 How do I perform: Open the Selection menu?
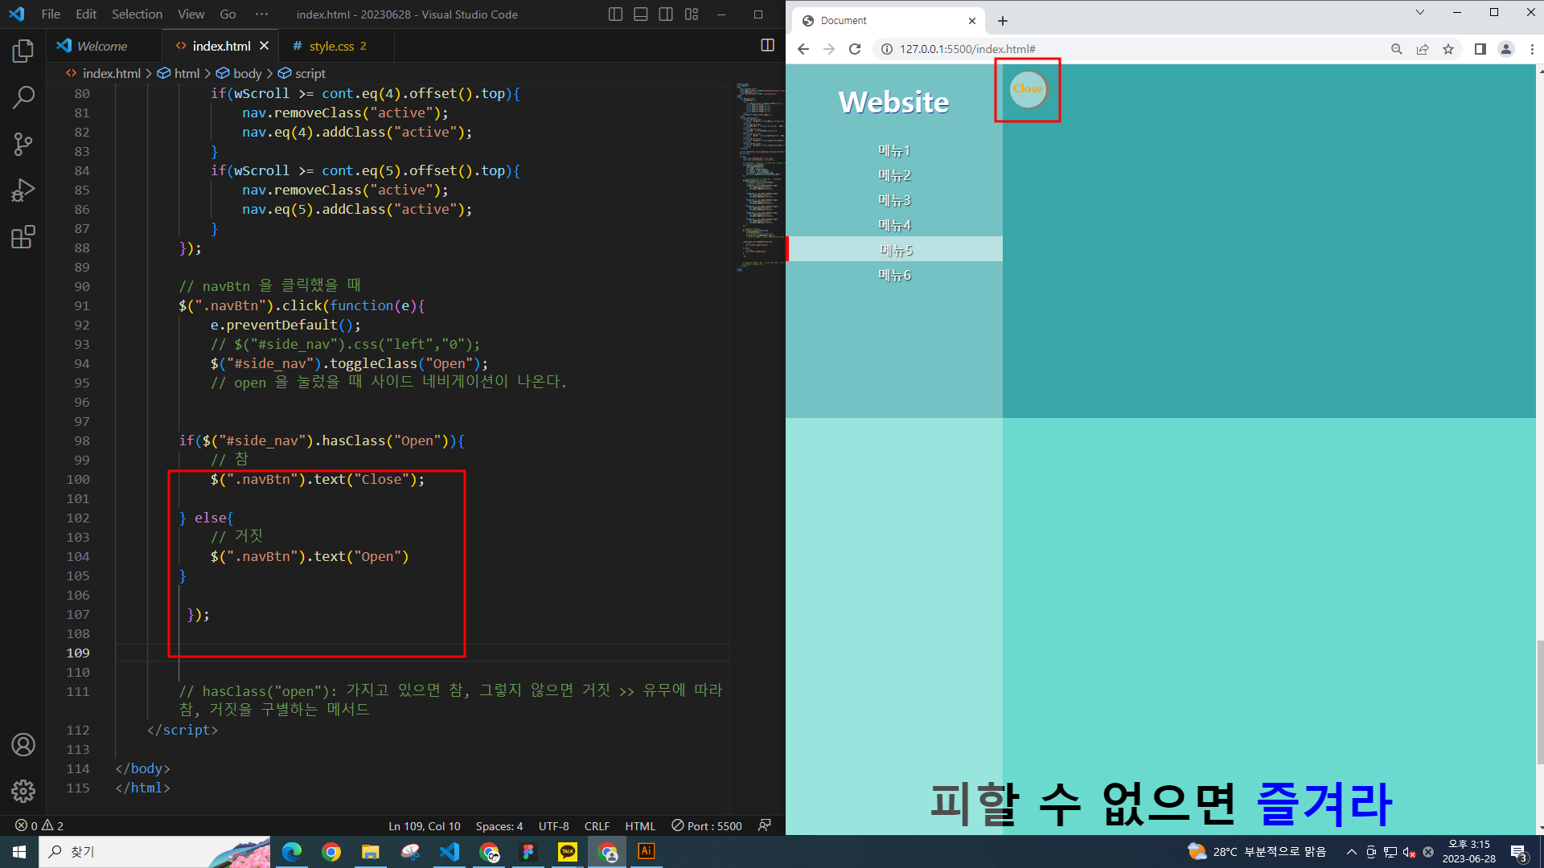(x=137, y=14)
